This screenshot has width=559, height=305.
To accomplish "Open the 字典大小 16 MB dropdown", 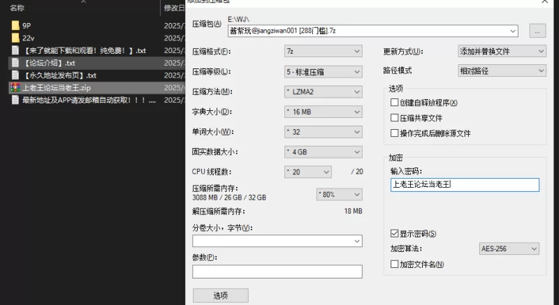I will pyautogui.click(x=324, y=112).
